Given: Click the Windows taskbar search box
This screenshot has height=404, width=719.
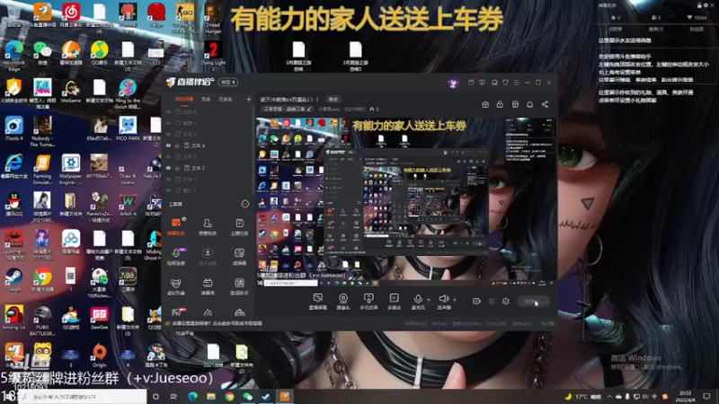Looking at the screenshot, I should pos(83,397).
